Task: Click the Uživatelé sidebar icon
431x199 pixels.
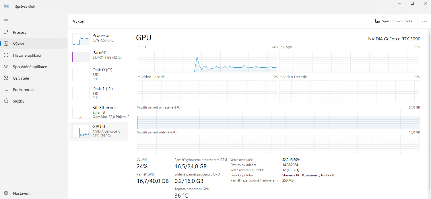Action: (6, 78)
